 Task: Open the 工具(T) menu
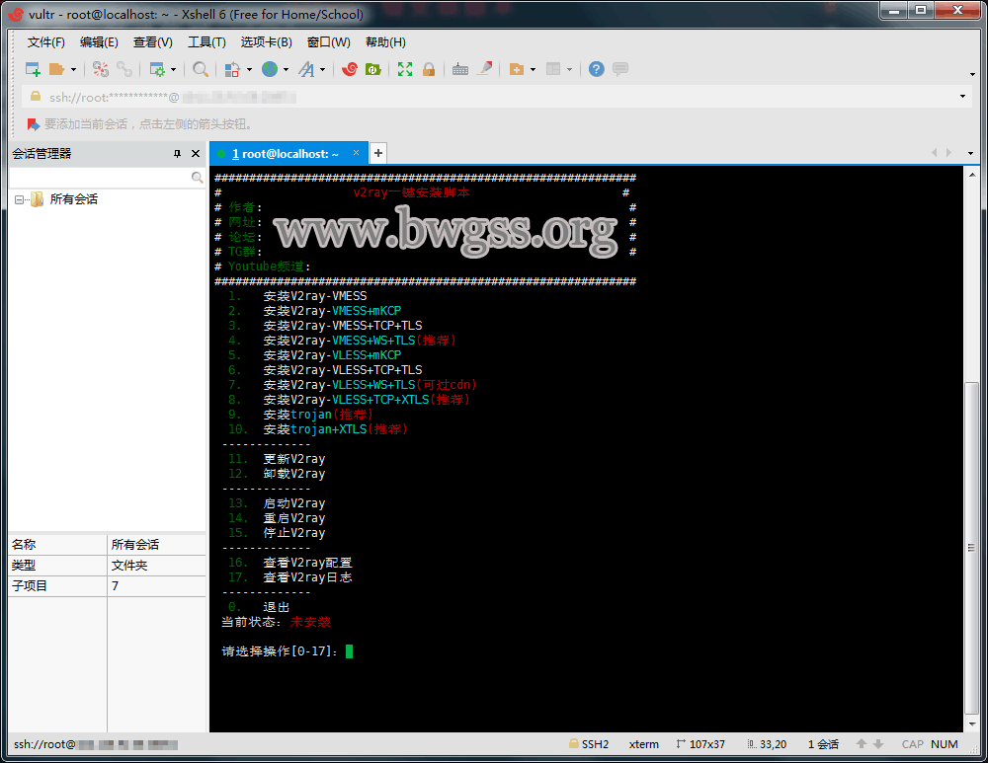point(206,42)
